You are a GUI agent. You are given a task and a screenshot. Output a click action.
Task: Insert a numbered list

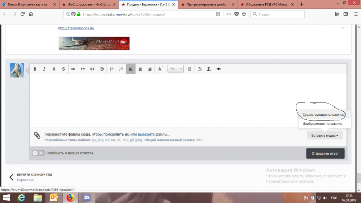(x=121, y=69)
